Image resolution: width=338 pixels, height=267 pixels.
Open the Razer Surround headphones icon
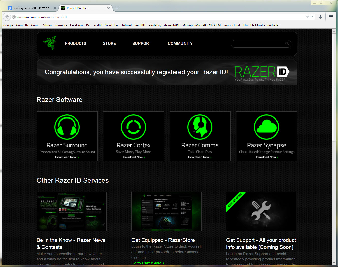pos(67,127)
